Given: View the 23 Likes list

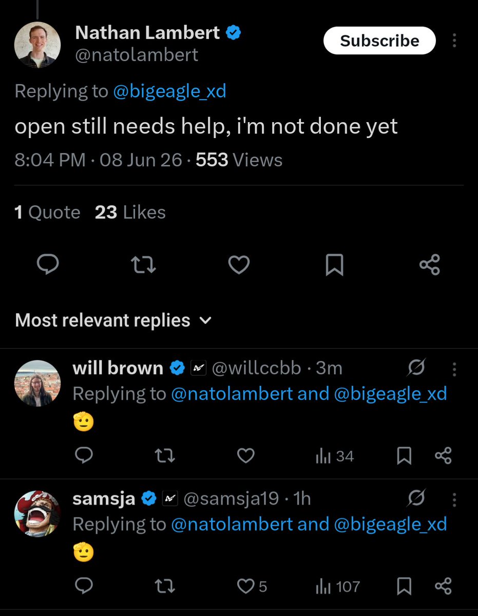Looking at the screenshot, I should pyautogui.click(x=130, y=213).
